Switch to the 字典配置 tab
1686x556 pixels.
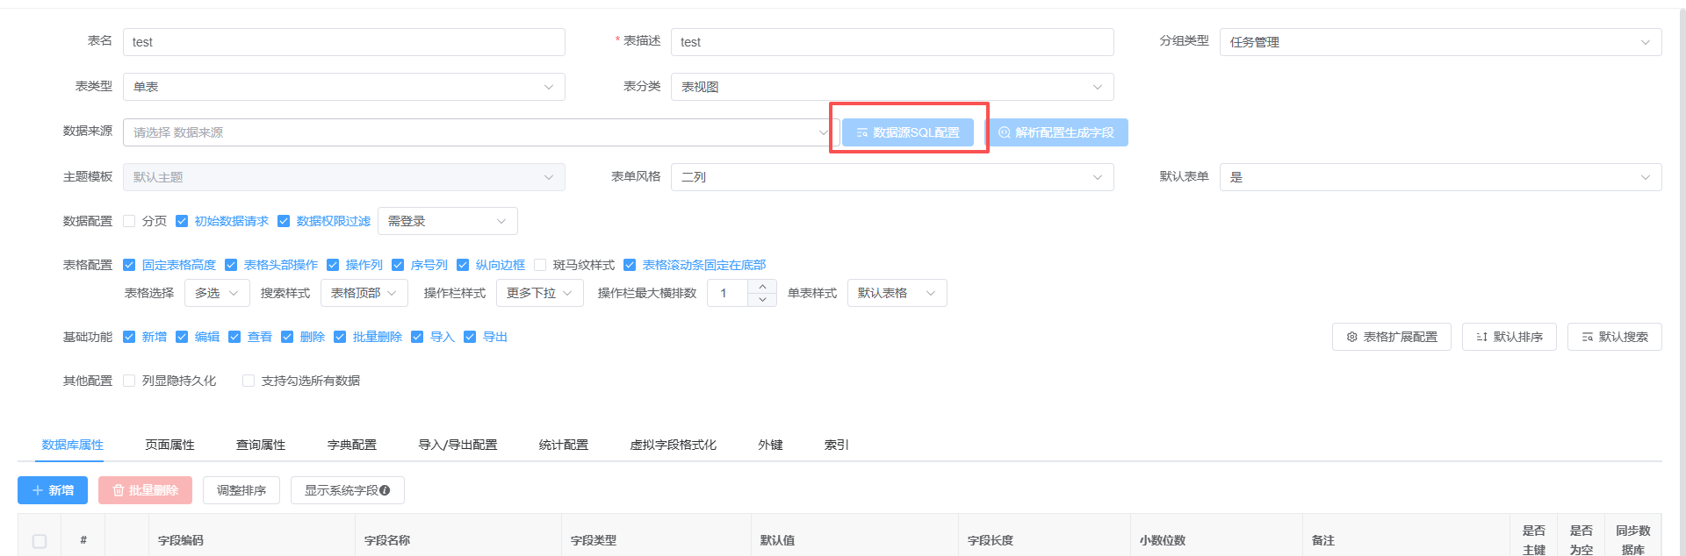(x=351, y=446)
